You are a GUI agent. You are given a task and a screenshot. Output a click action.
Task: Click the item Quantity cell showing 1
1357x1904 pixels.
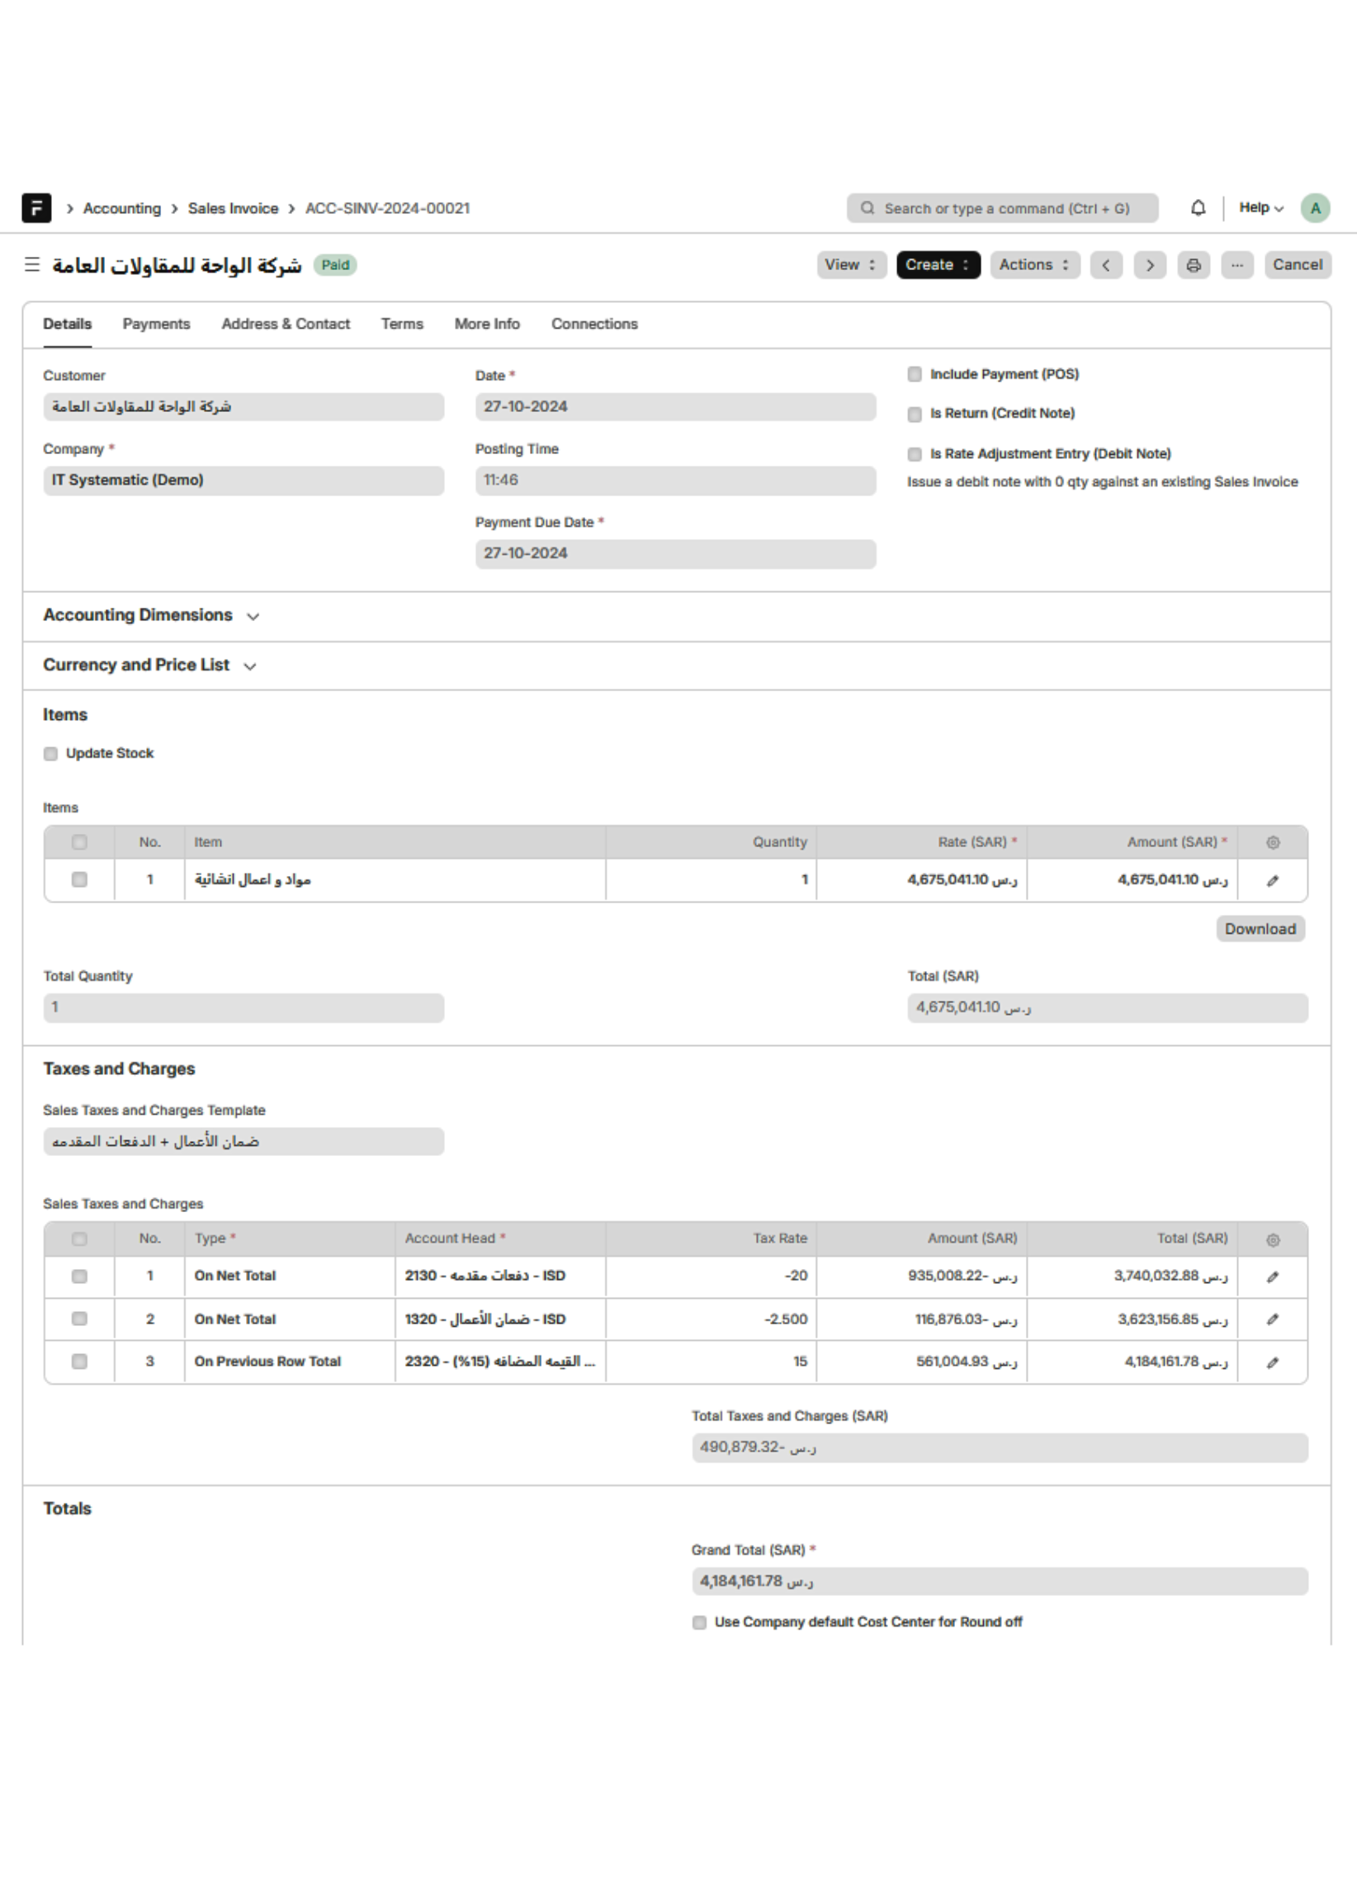(x=710, y=879)
